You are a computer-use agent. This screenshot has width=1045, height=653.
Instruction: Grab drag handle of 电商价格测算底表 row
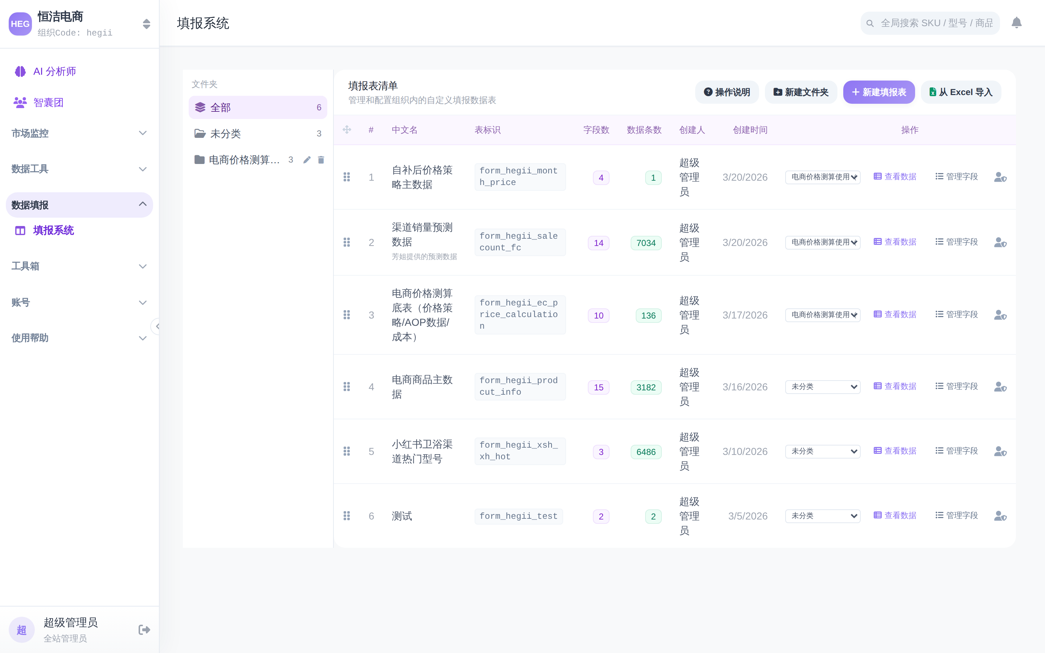tap(346, 315)
